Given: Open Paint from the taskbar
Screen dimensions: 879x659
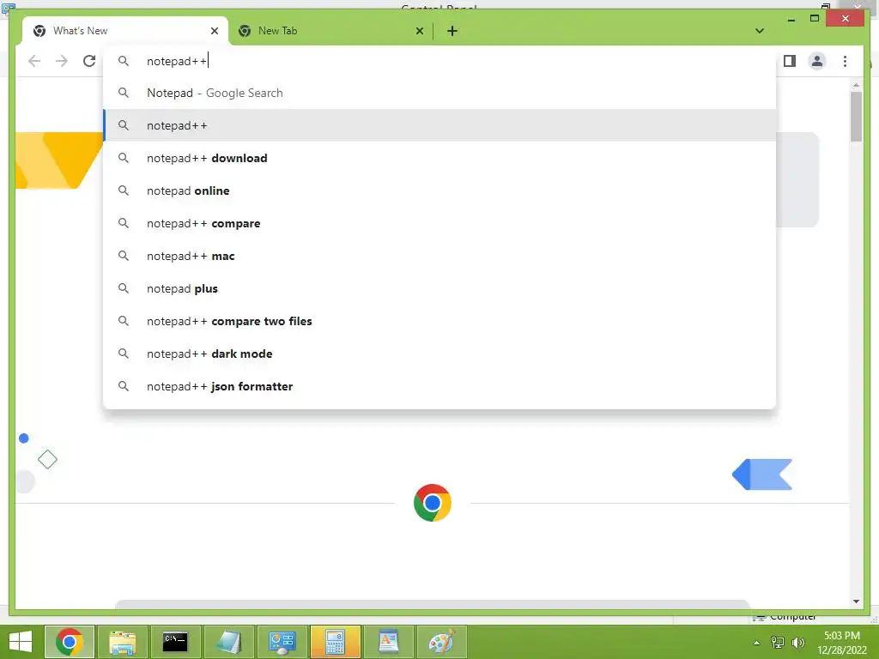Looking at the screenshot, I should click(x=442, y=642).
